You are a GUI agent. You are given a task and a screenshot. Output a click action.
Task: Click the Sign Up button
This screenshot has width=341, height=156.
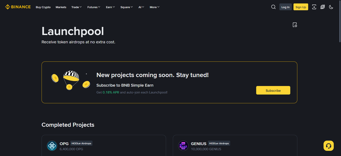[301, 7]
